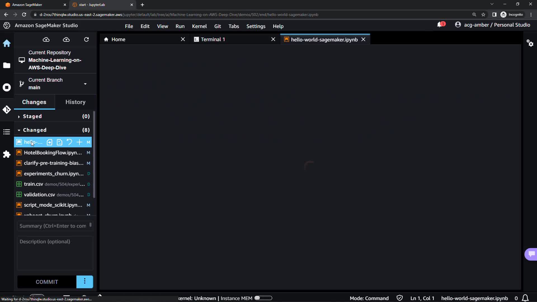Open the Current Branch main dropdown

tap(85, 84)
